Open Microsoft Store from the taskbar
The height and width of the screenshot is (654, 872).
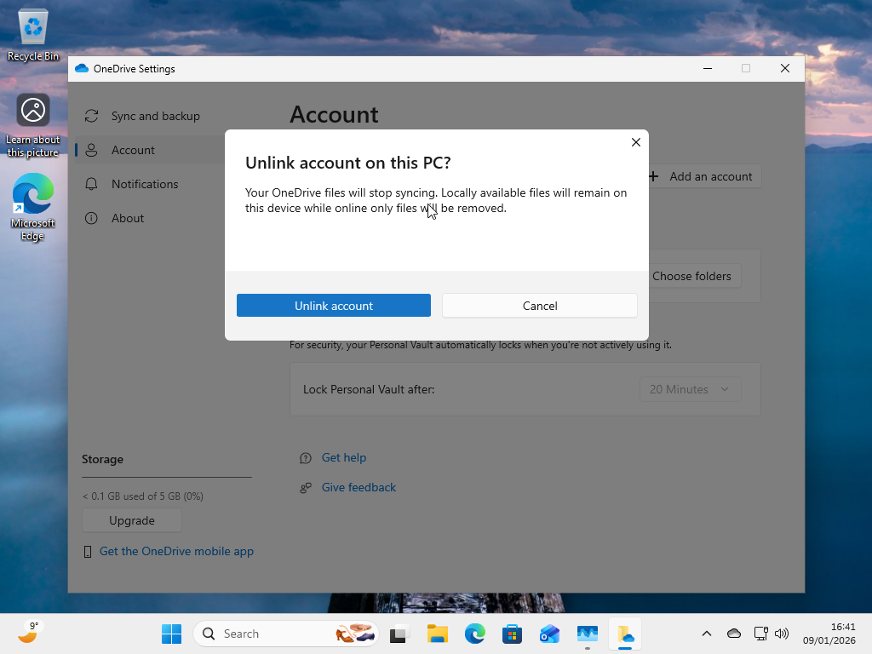tap(512, 634)
